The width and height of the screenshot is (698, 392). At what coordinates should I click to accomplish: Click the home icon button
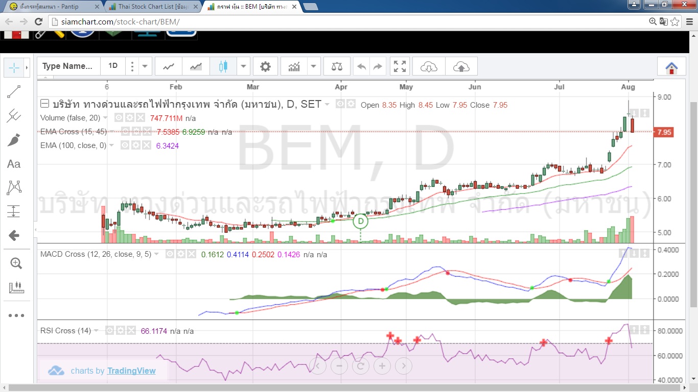pyautogui.click(x=671, y=67)
